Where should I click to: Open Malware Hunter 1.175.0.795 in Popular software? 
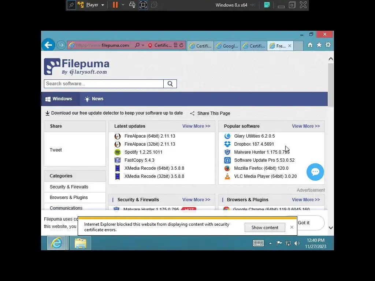261,152
